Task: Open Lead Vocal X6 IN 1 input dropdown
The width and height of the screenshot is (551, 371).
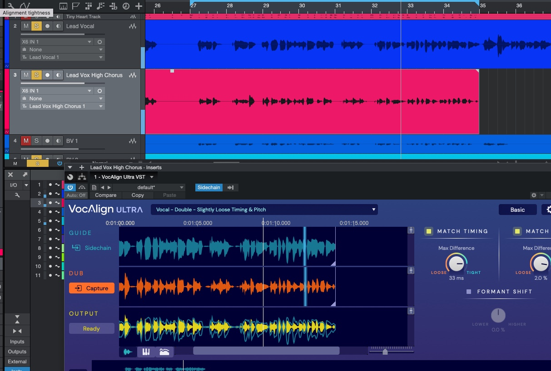Action: tap(57, 42)
